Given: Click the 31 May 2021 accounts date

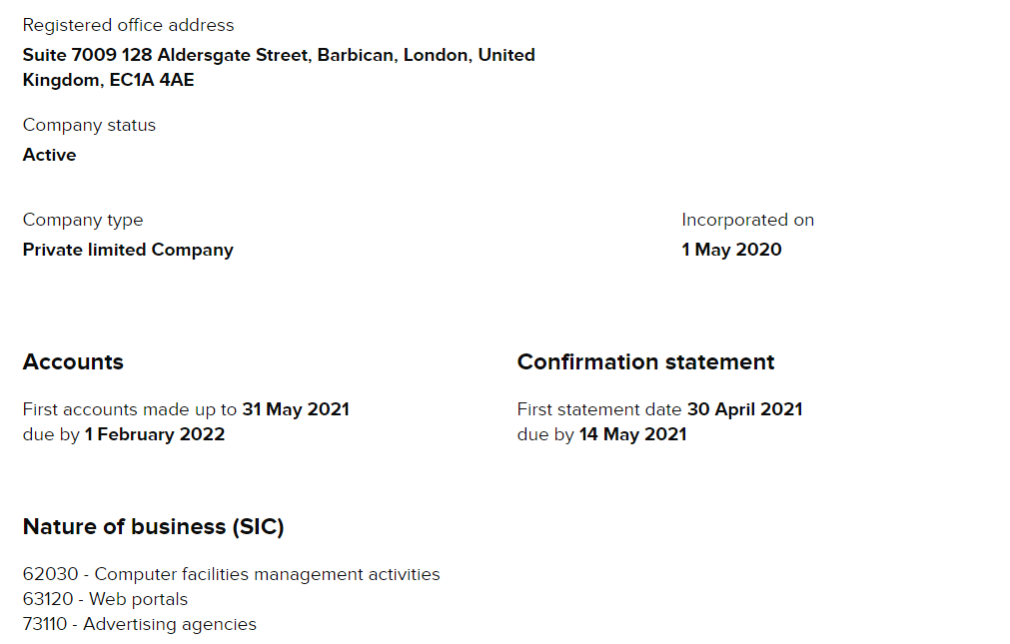Looking at the screenshot, I should [x=296, y=409].
